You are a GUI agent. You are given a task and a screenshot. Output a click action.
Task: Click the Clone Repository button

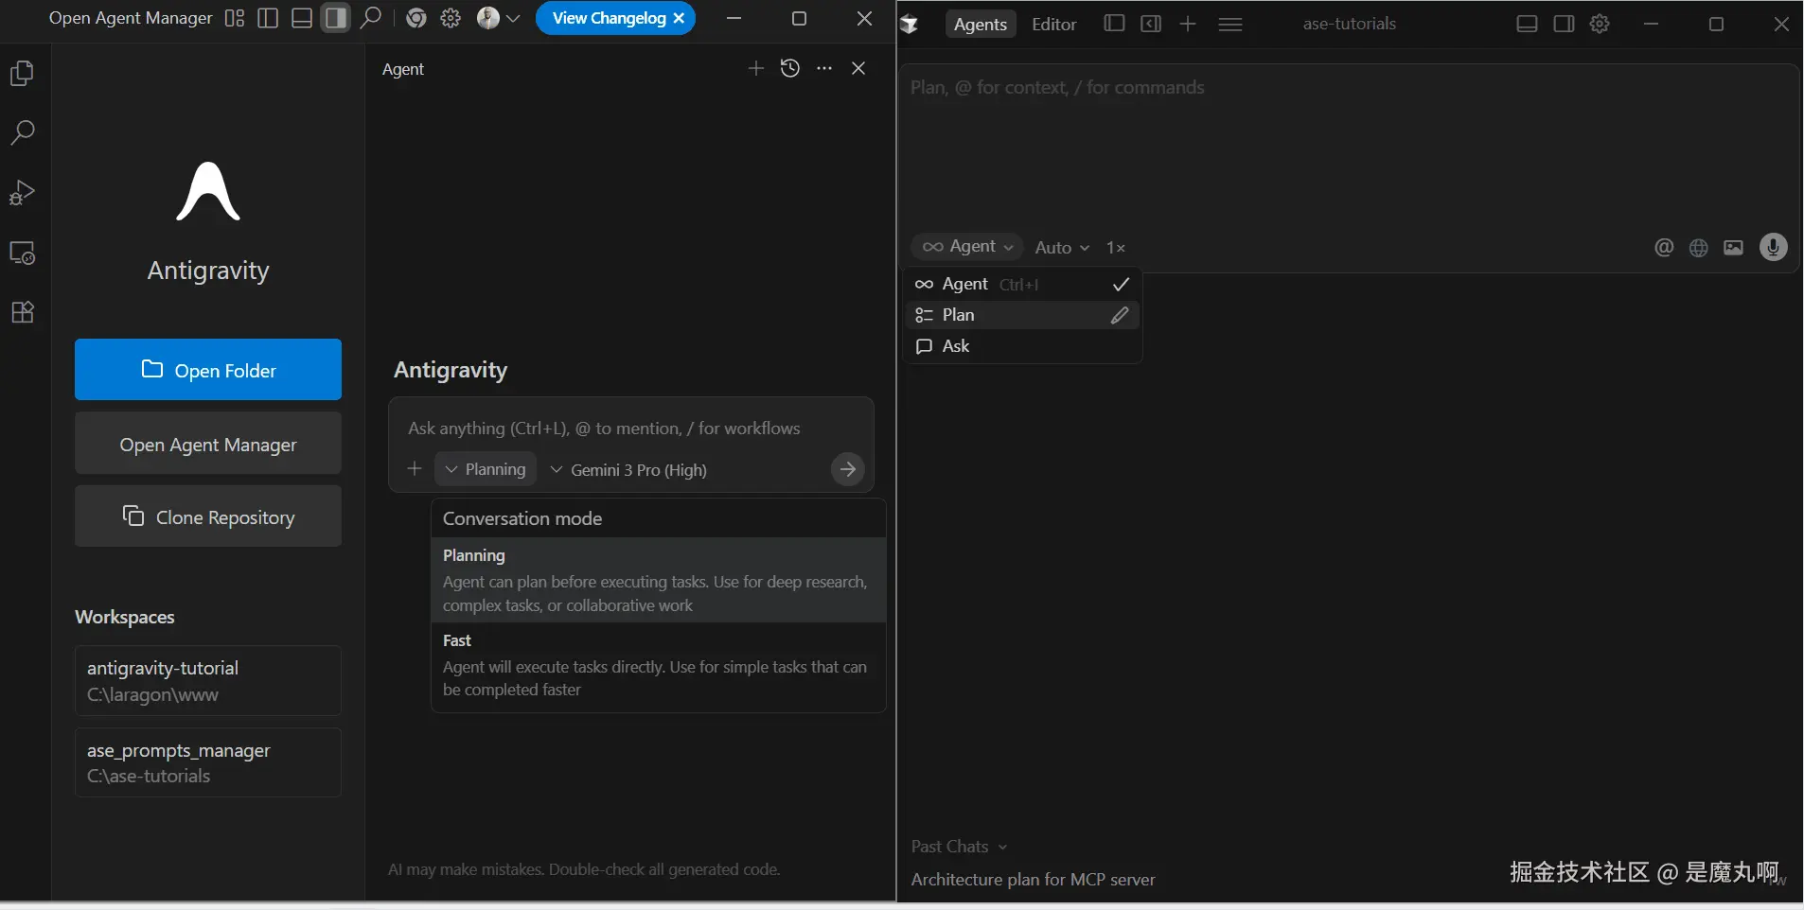(208, 516)
